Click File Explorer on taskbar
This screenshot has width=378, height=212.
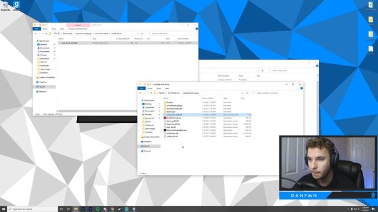click(x=76, y=209)
